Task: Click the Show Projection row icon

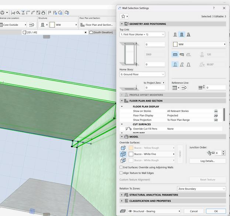Action: tap(216, 120)
